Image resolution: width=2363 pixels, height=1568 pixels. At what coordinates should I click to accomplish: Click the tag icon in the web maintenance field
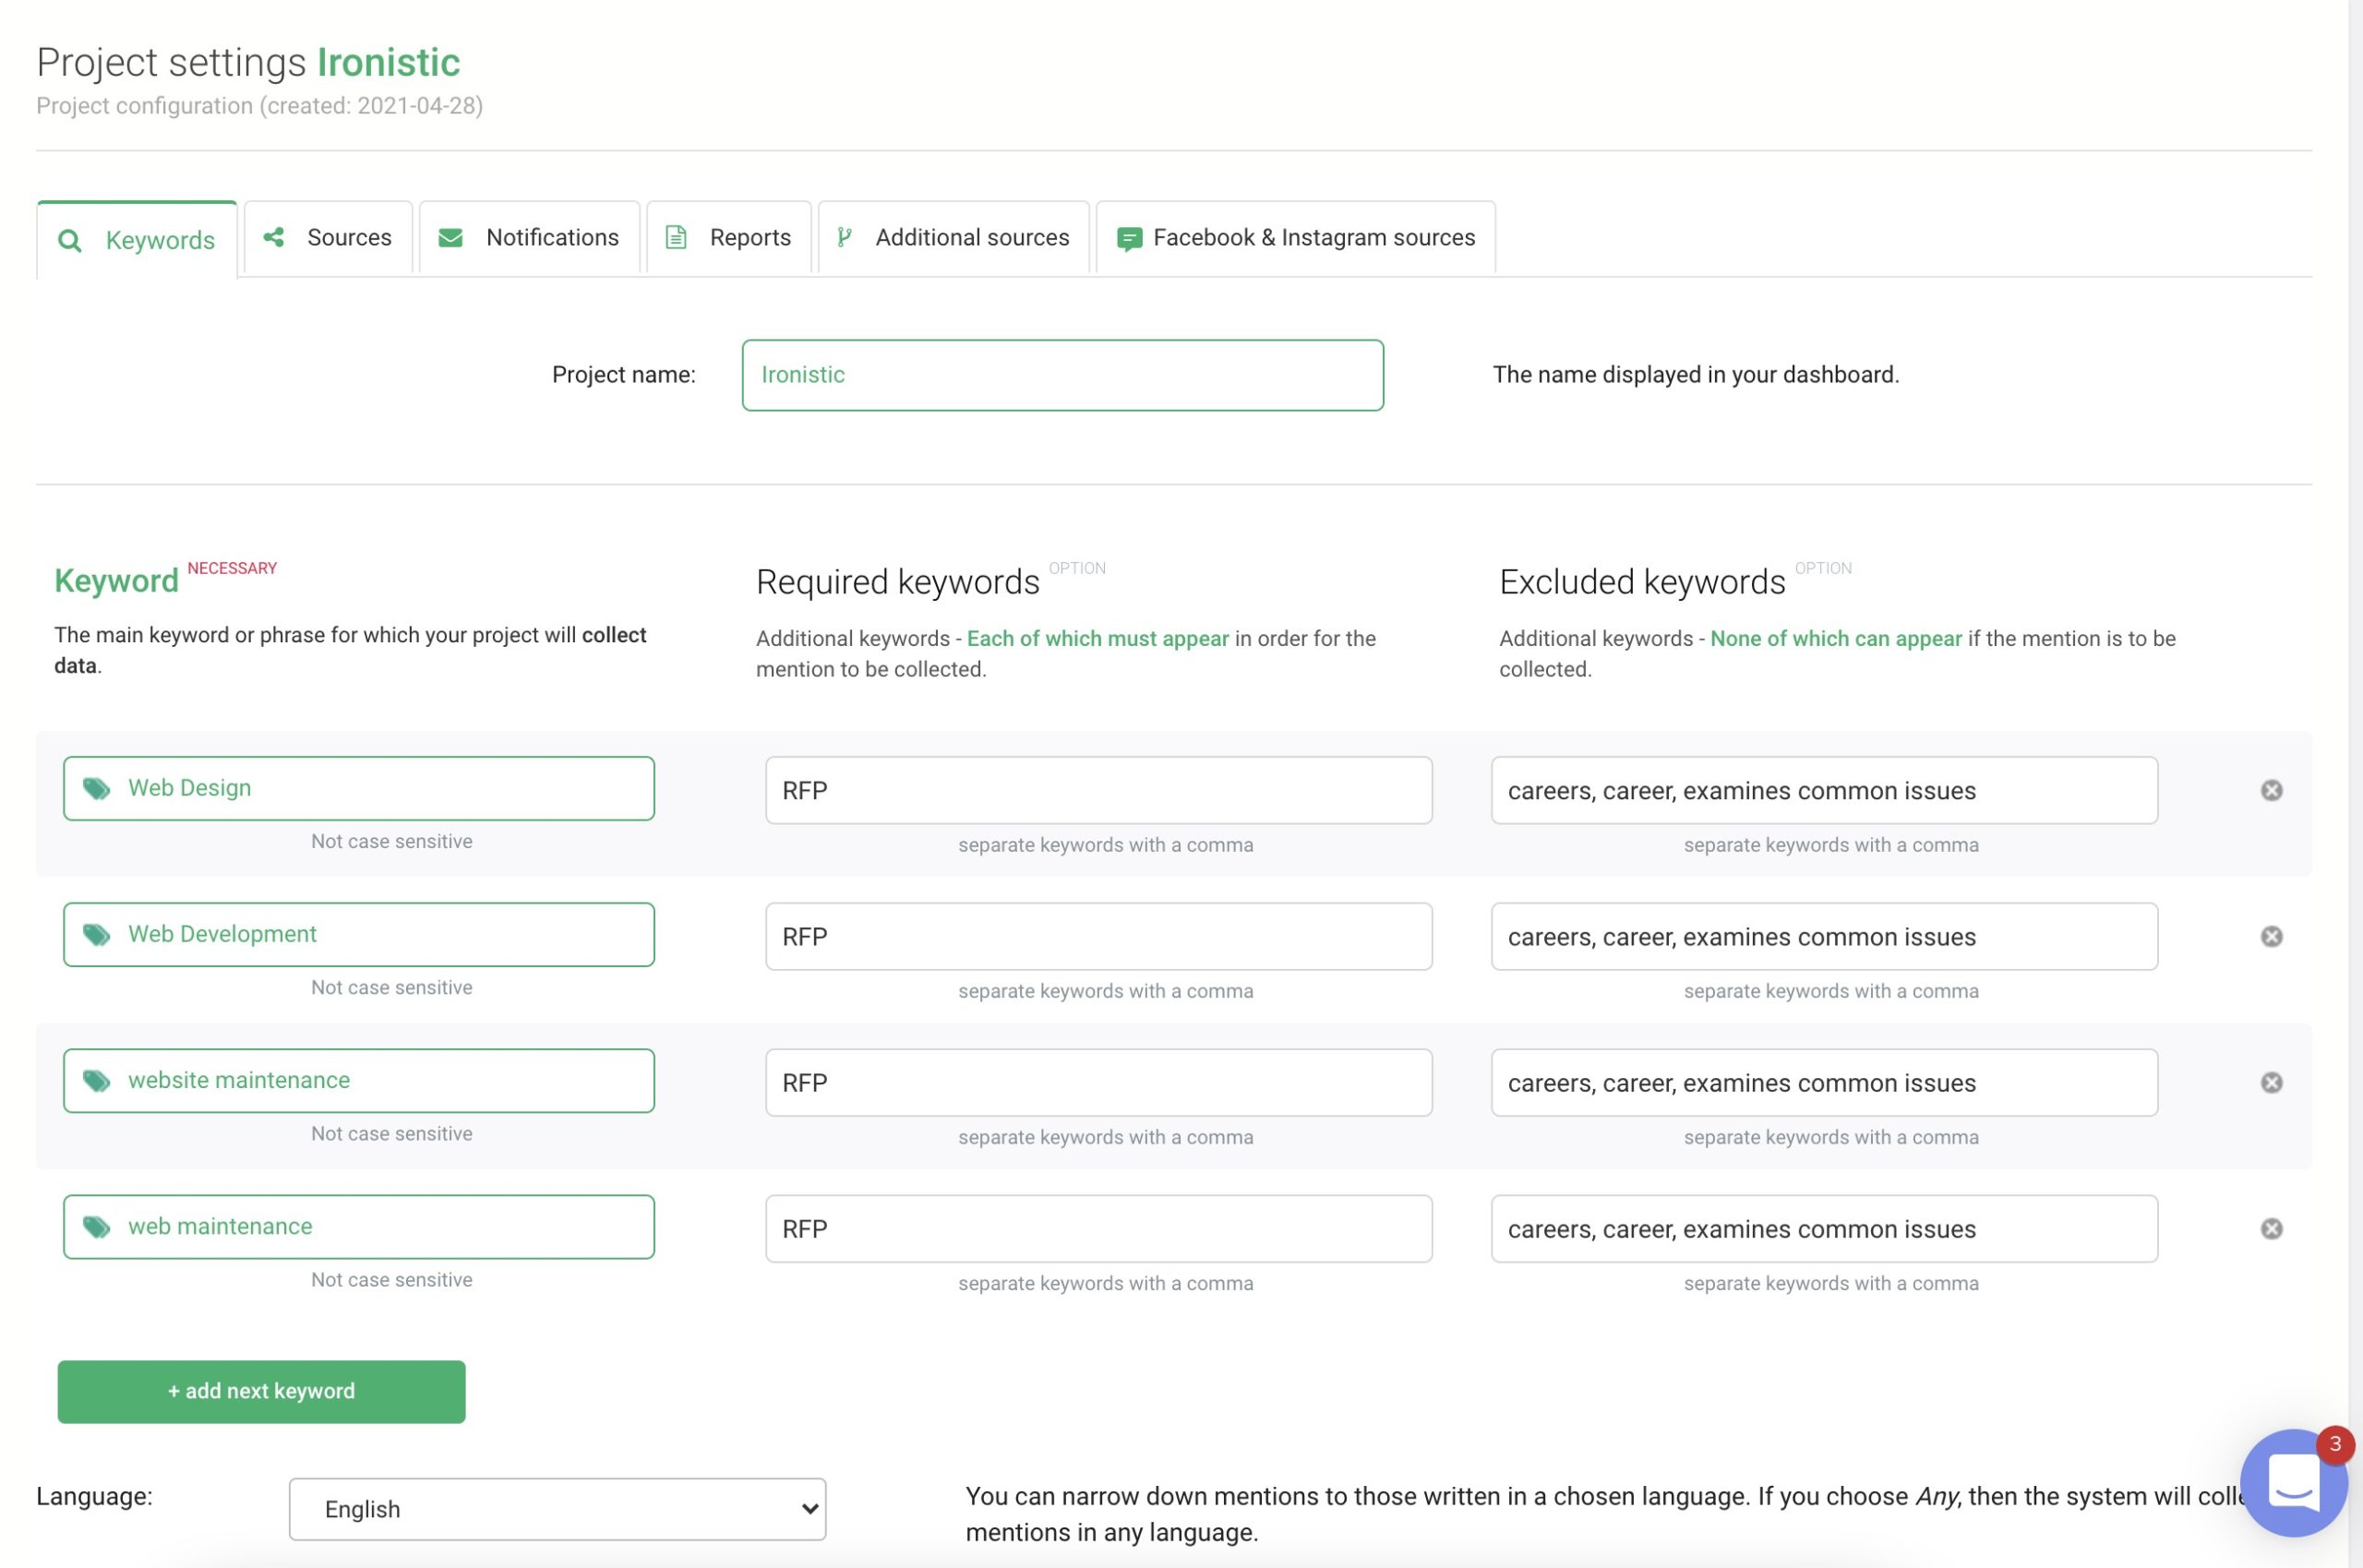97,1226
